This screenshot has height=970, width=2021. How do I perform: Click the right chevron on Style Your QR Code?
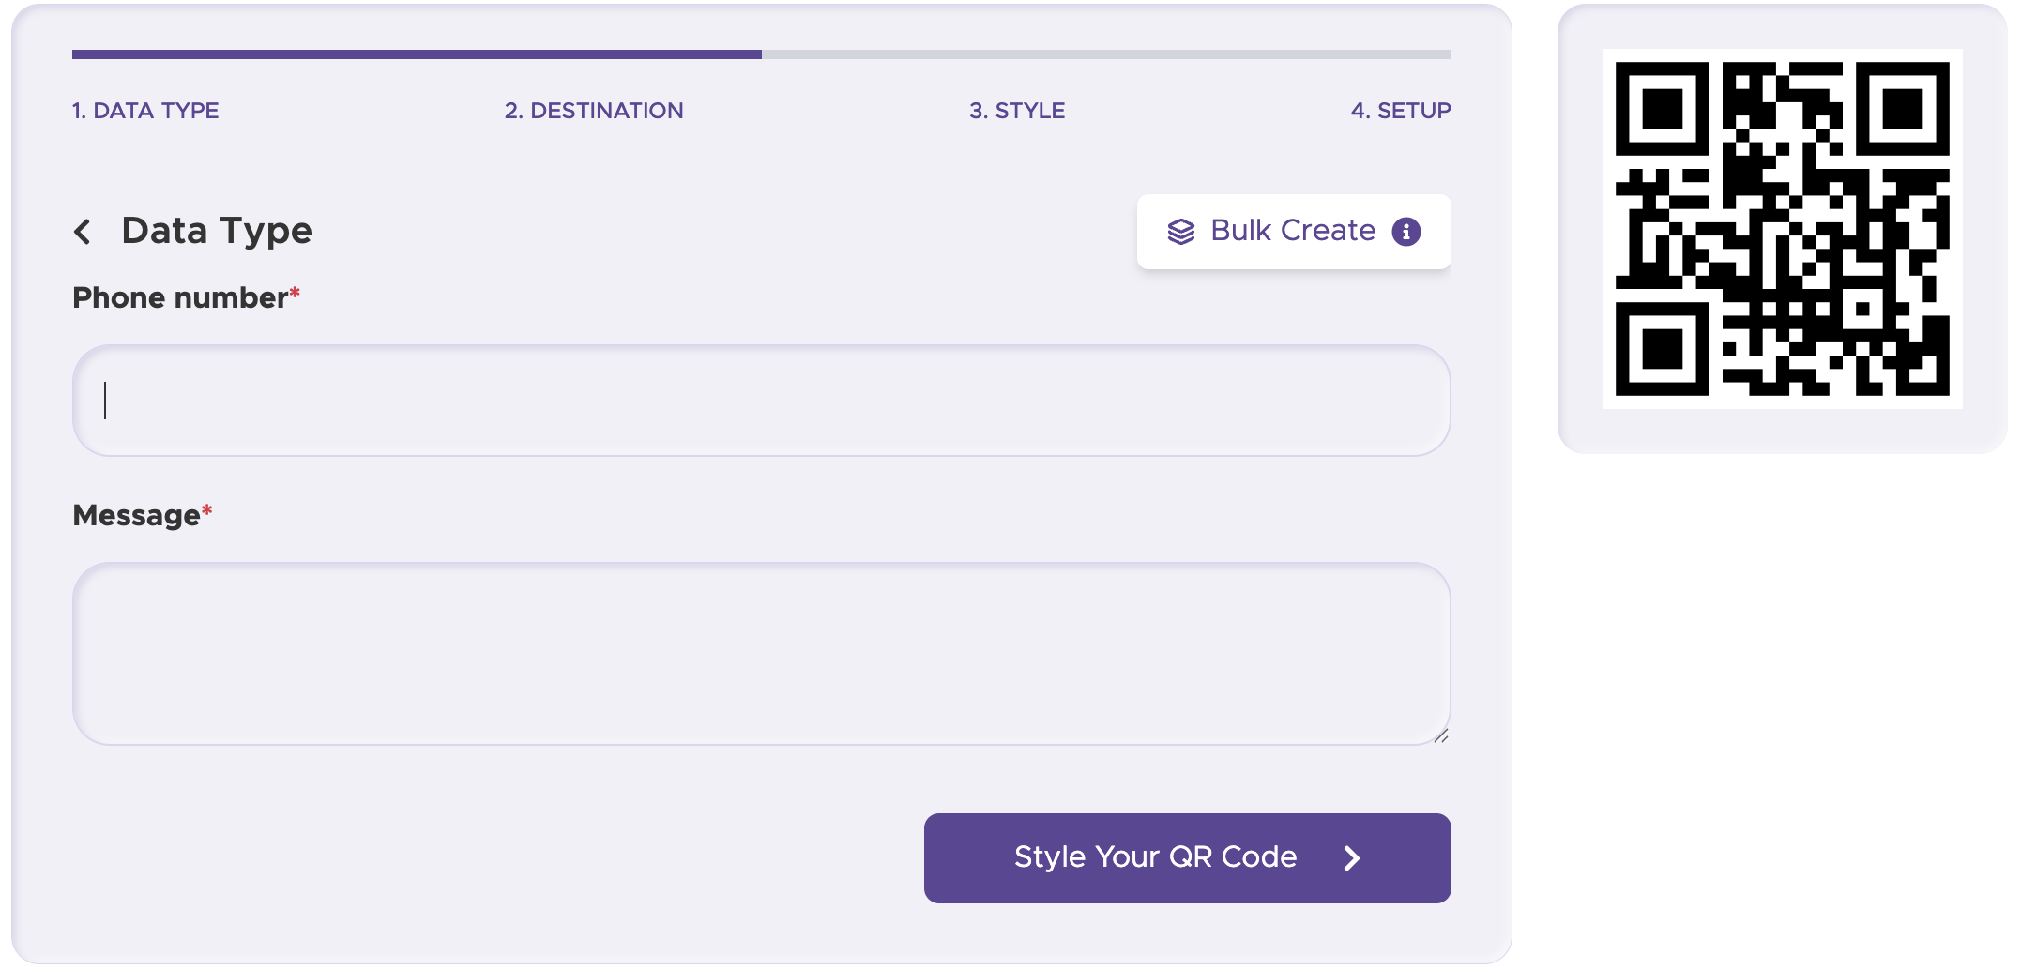point(1351,858)
